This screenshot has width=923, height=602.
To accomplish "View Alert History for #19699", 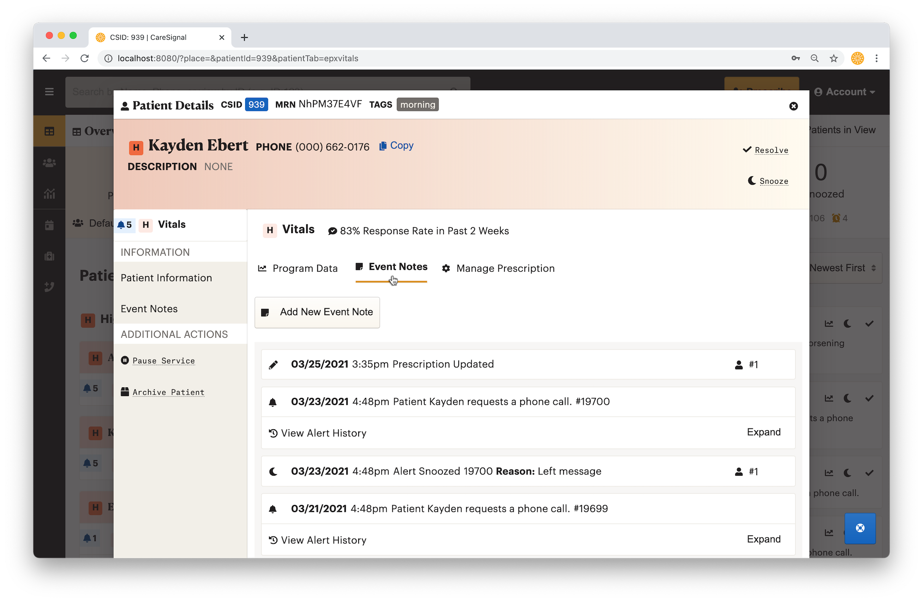I will (318, 540).
